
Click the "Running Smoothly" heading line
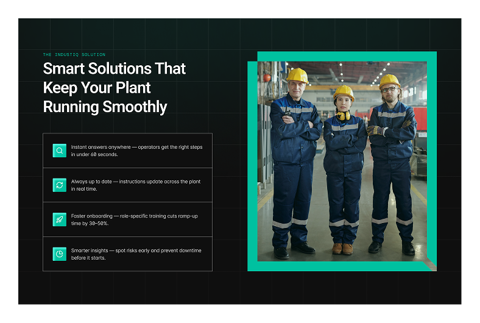point(105,107)
